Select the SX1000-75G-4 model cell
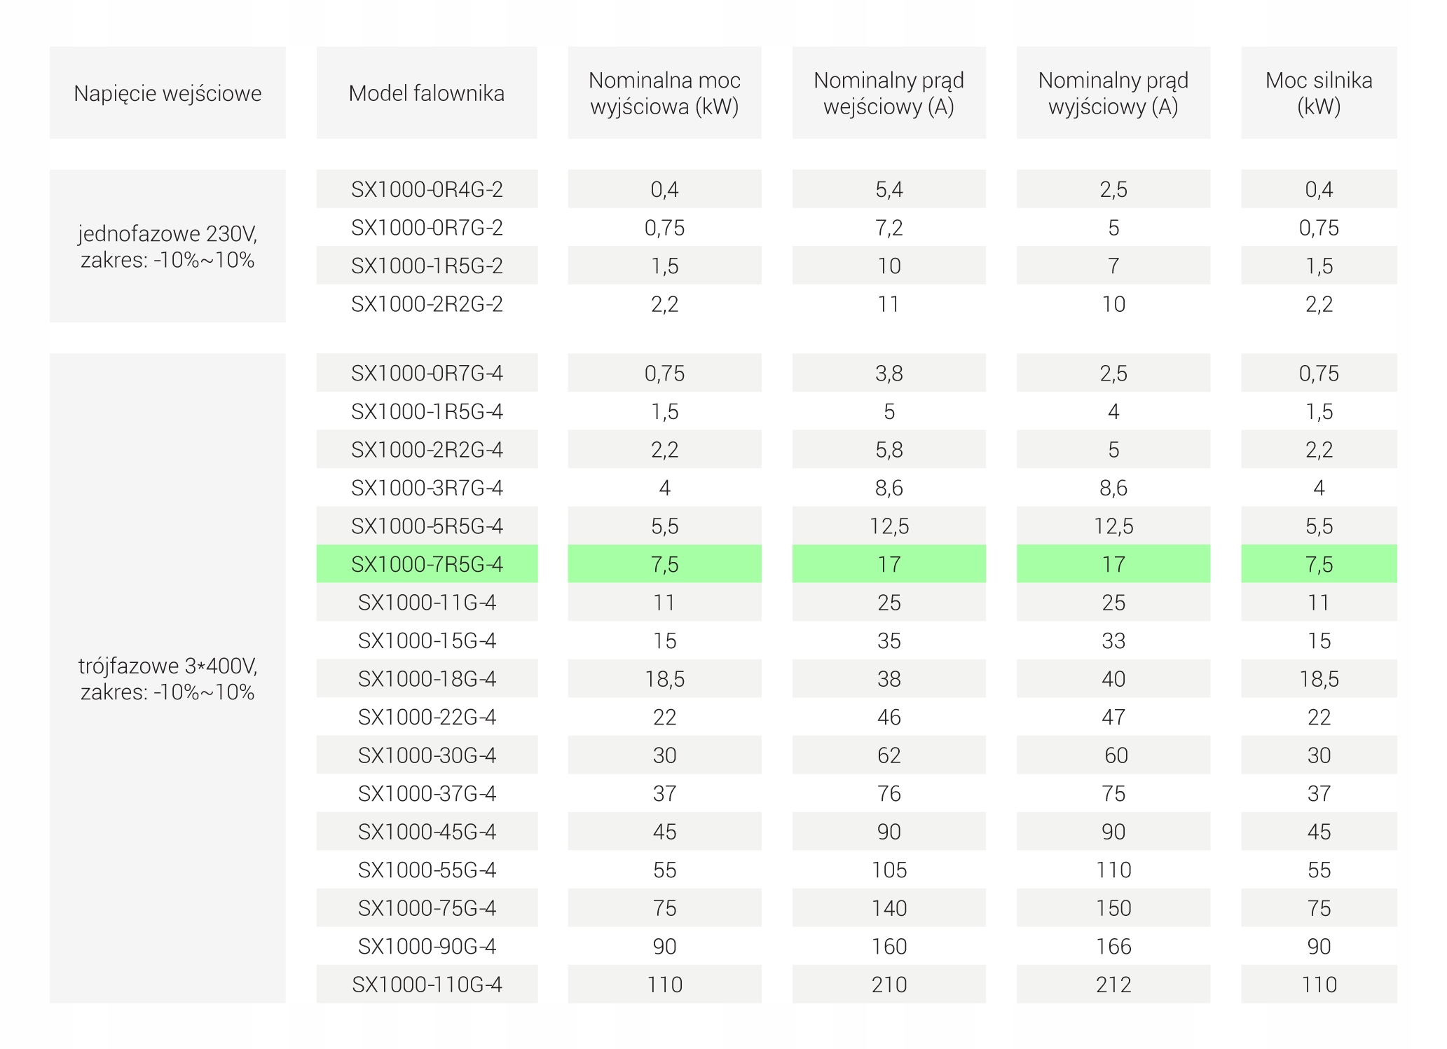The image size is (1447, 1049). pos(427,908)
